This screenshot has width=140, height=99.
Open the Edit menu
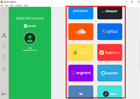7,6
